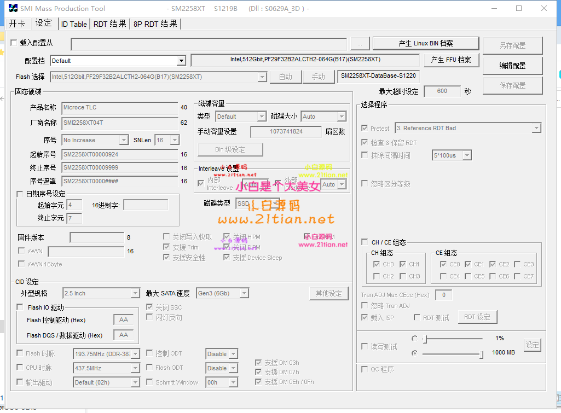Click 产生 FFU 档案 button
561x413 pixels.
point(451,60)
